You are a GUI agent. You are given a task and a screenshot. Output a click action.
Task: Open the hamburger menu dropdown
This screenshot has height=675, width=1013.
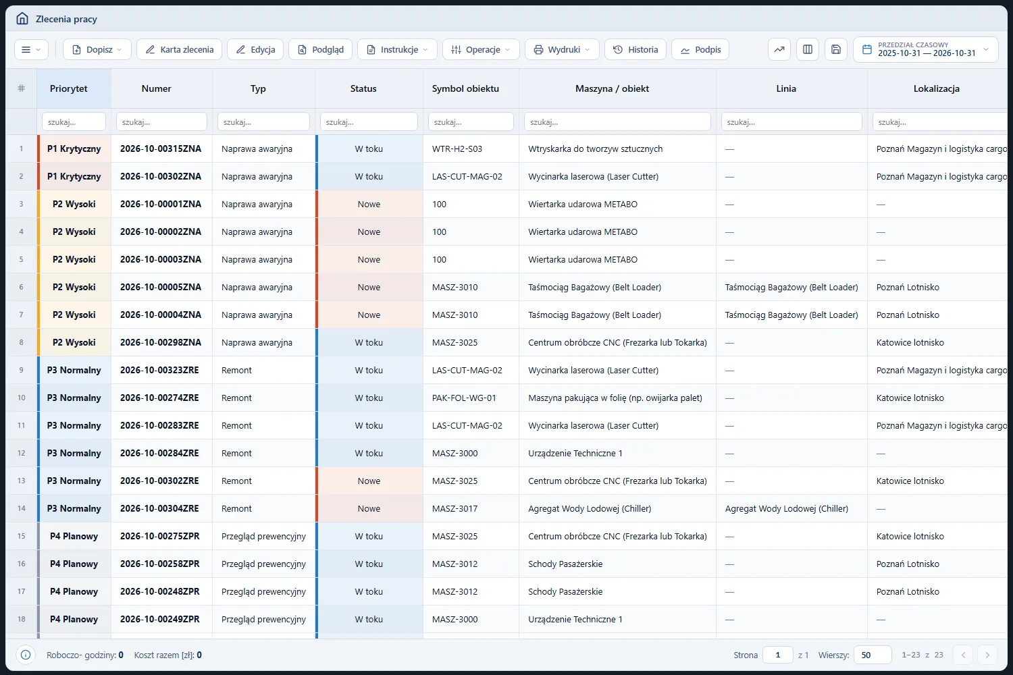pyautogui.click(x=31, y=49)
